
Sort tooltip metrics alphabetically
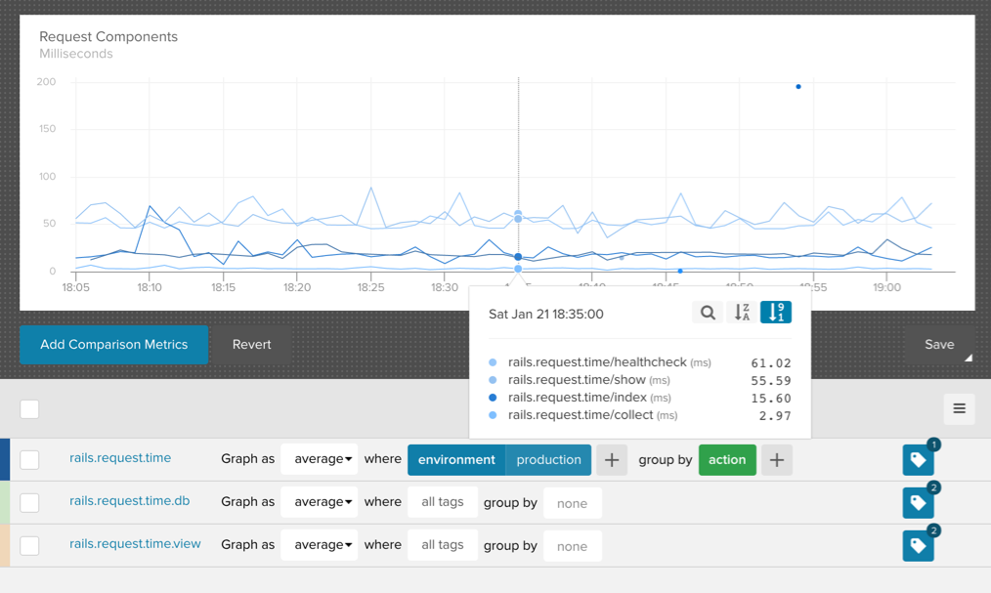click(x=742, y=313)
